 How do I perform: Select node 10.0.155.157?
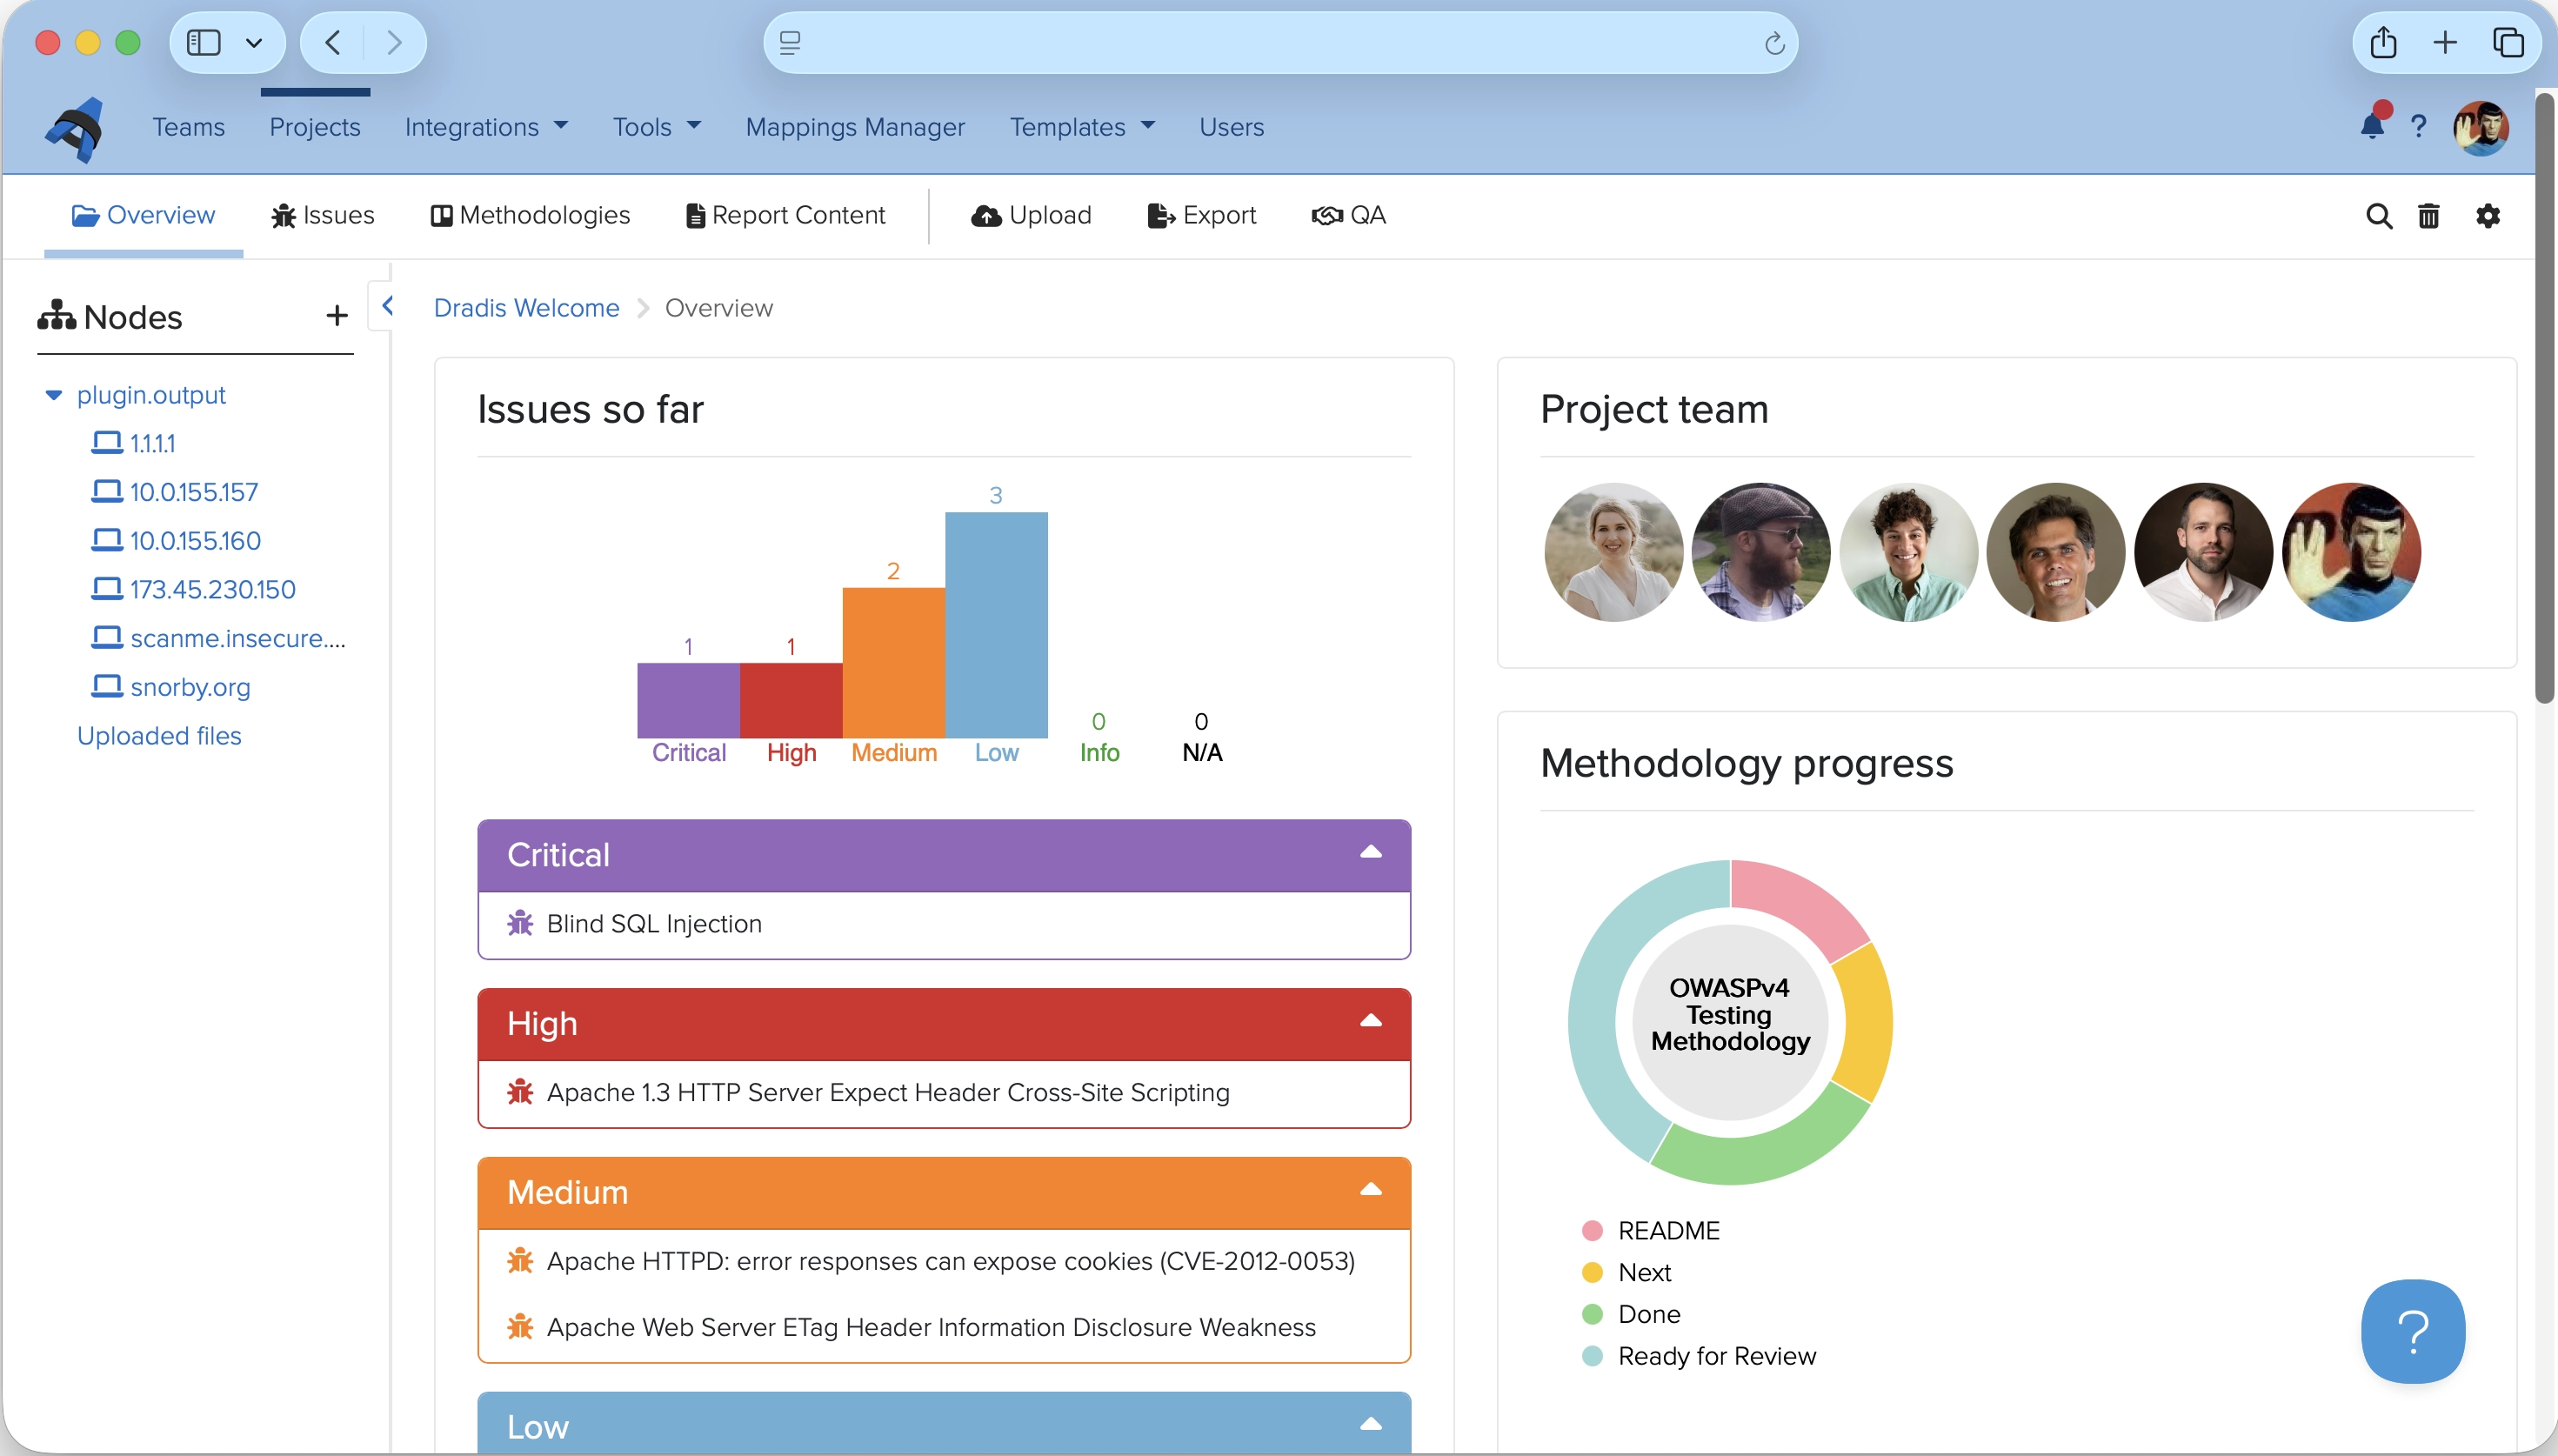[x=194, y=492]
